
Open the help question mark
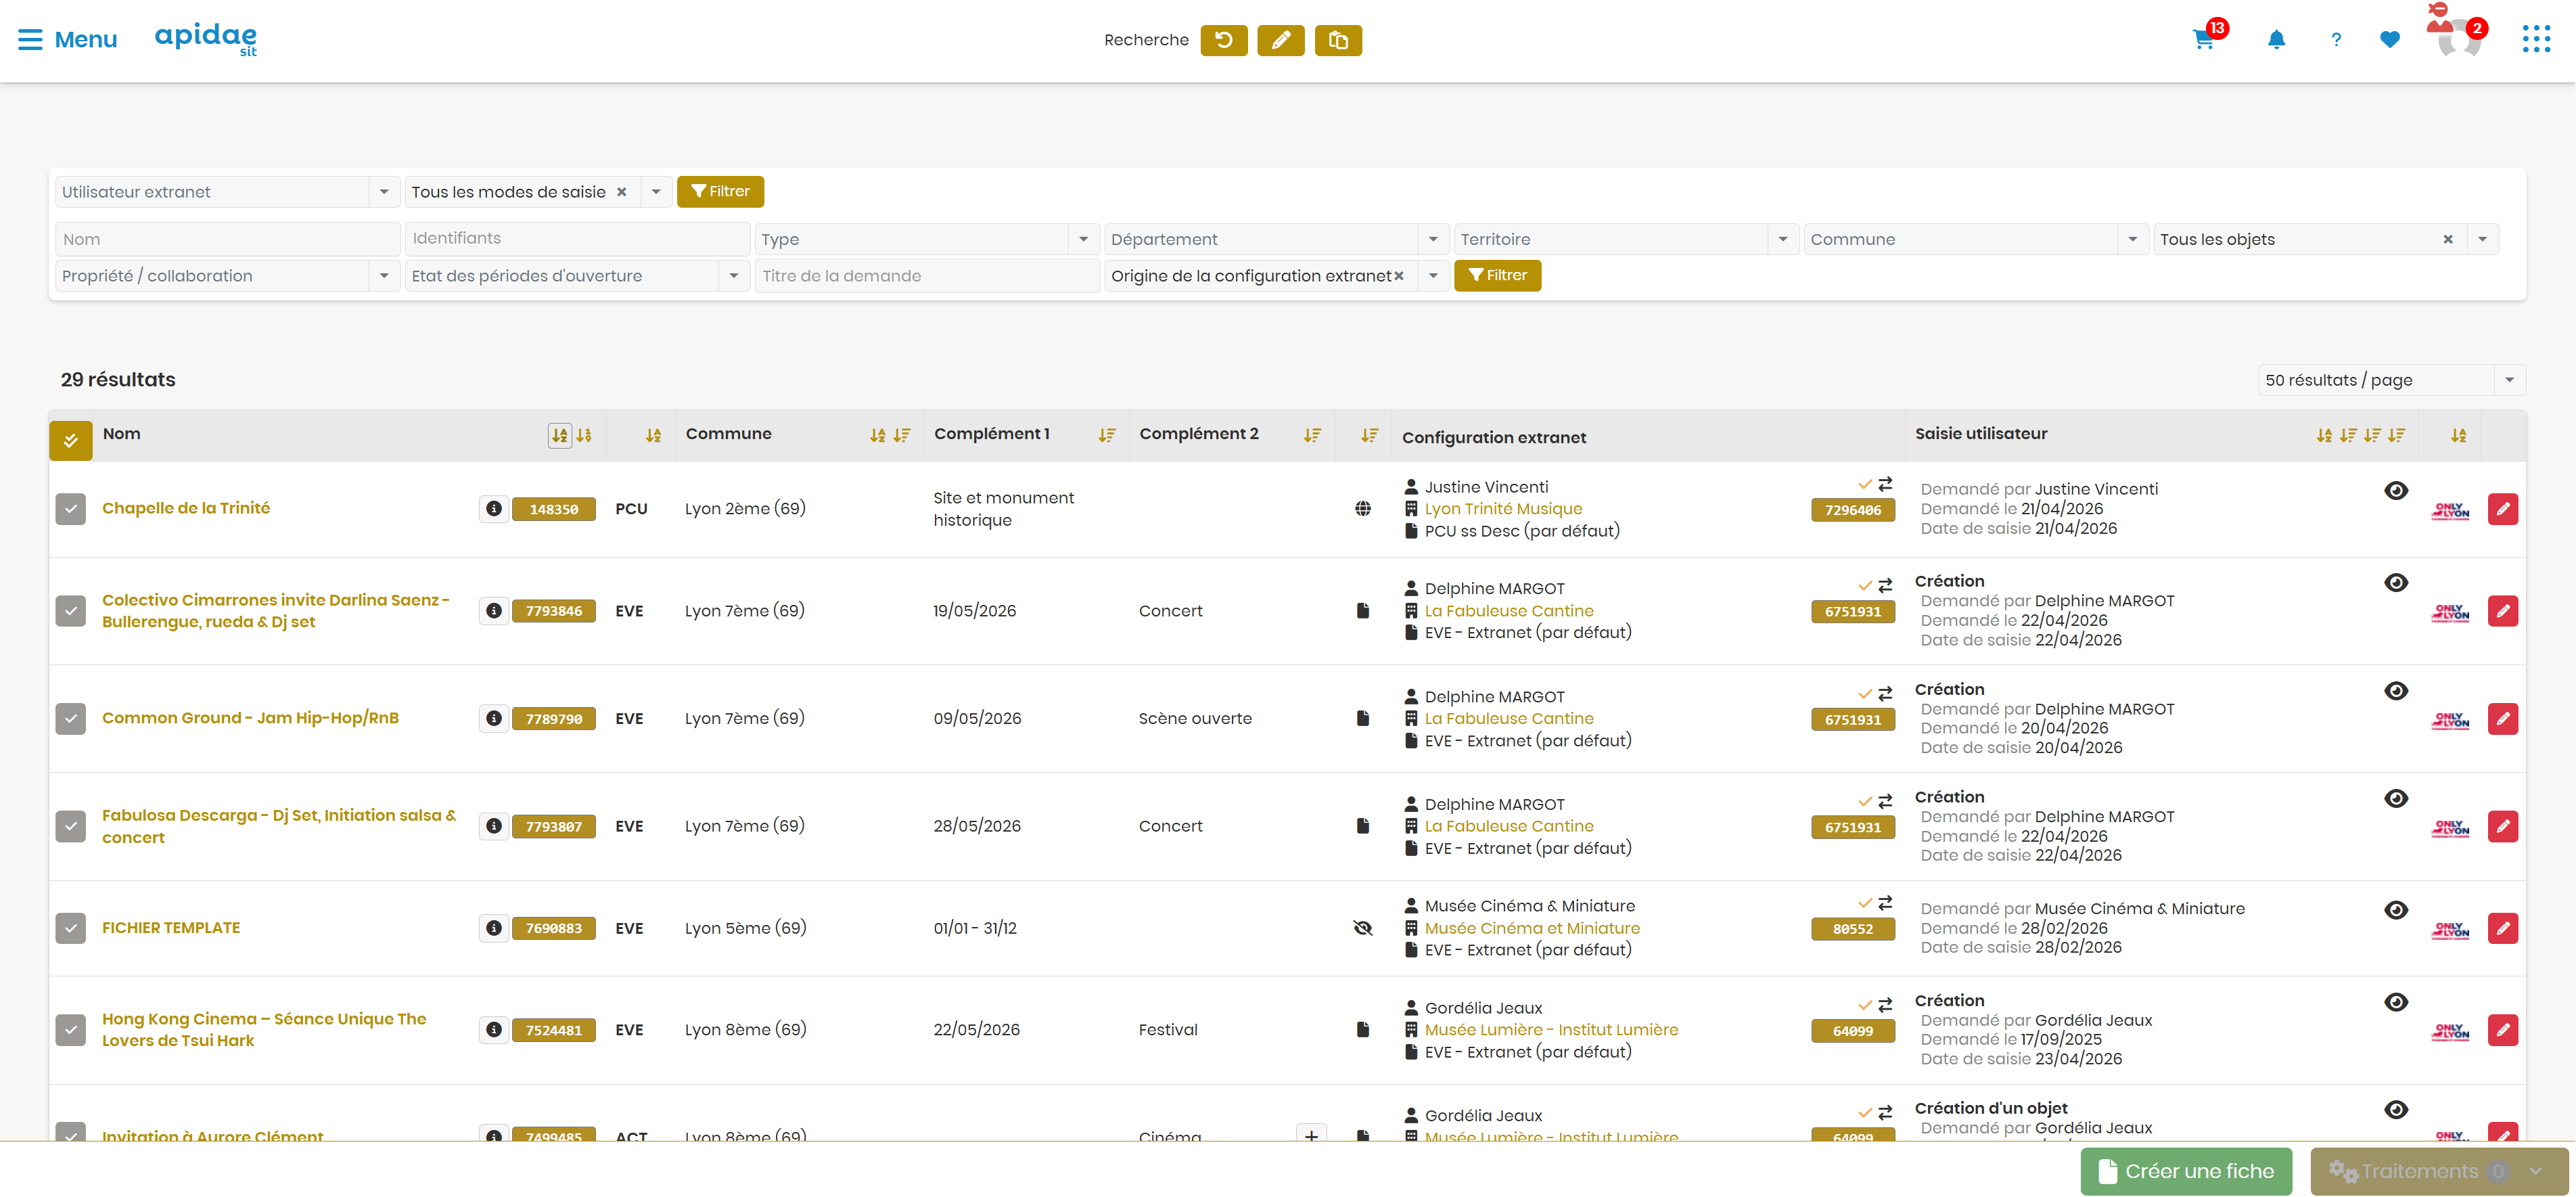coord(2336,39)
